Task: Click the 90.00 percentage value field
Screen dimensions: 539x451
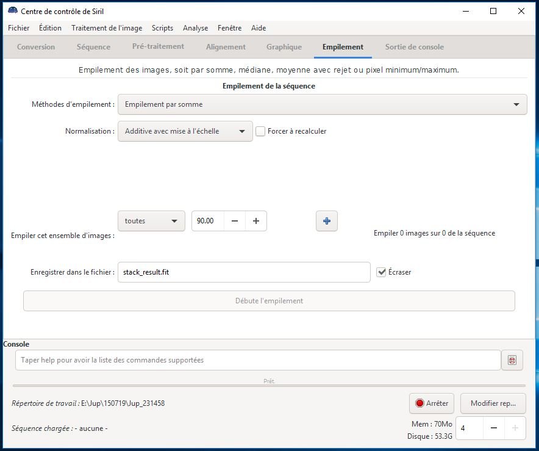Action: (208, 221)
